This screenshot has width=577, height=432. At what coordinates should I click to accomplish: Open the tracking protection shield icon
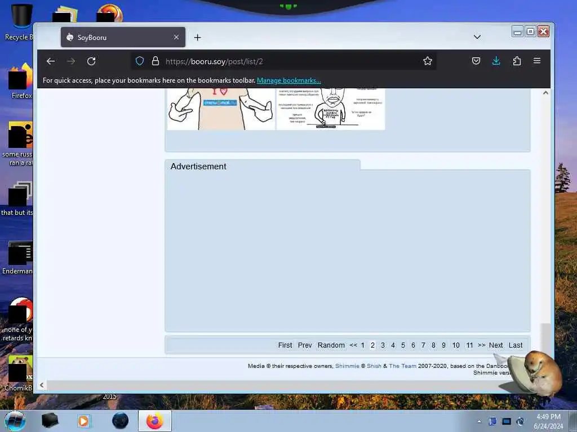pyautogui.click(x=140, y=61)
